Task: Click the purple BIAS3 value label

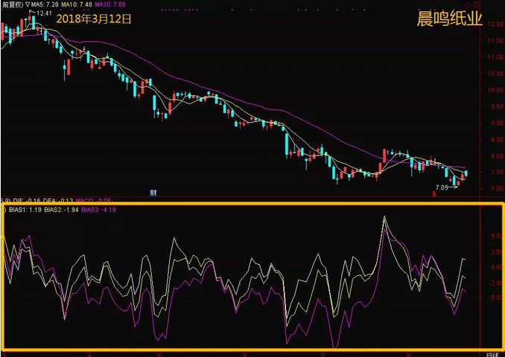Action: tap(98, 210)
